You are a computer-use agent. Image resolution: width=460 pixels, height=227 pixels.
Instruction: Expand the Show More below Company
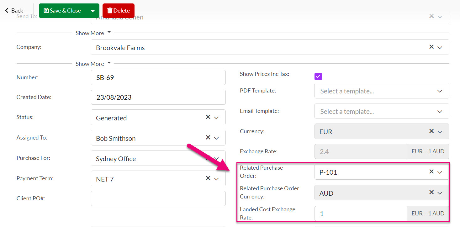click(93, 64)
